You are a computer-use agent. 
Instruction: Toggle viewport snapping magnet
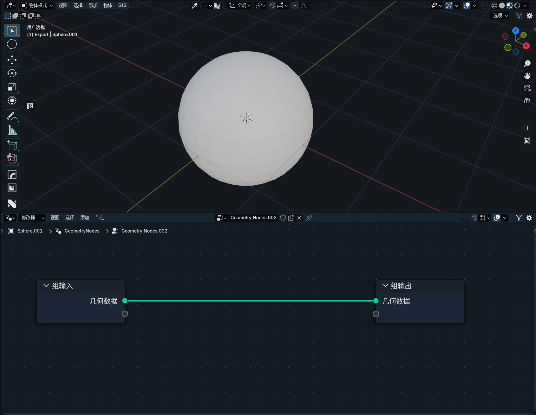point(272,5)
